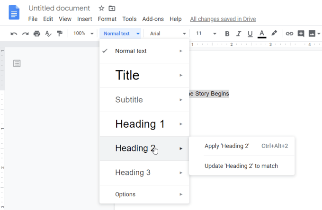Toggle italic formatting
Viewport: 322px width, 210px height.
pos(239,34)
